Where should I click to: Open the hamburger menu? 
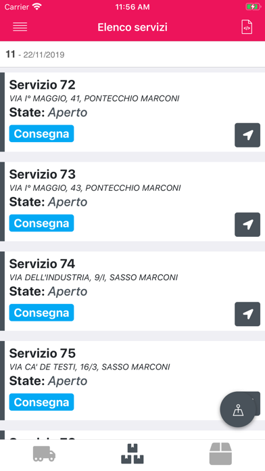pos(20,27)
